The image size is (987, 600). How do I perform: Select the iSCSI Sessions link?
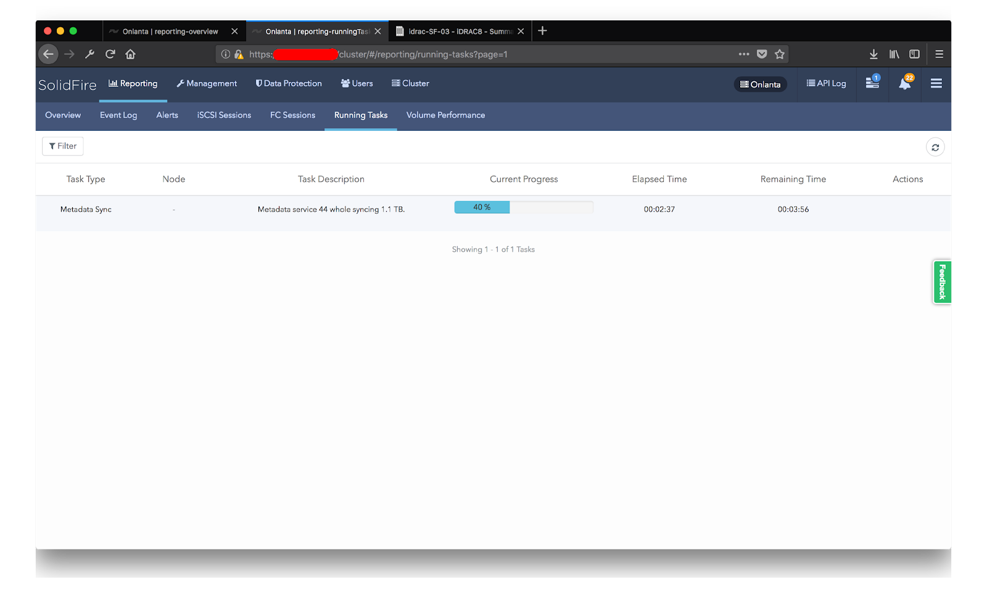pyautogui.click(x=223, y=115)
